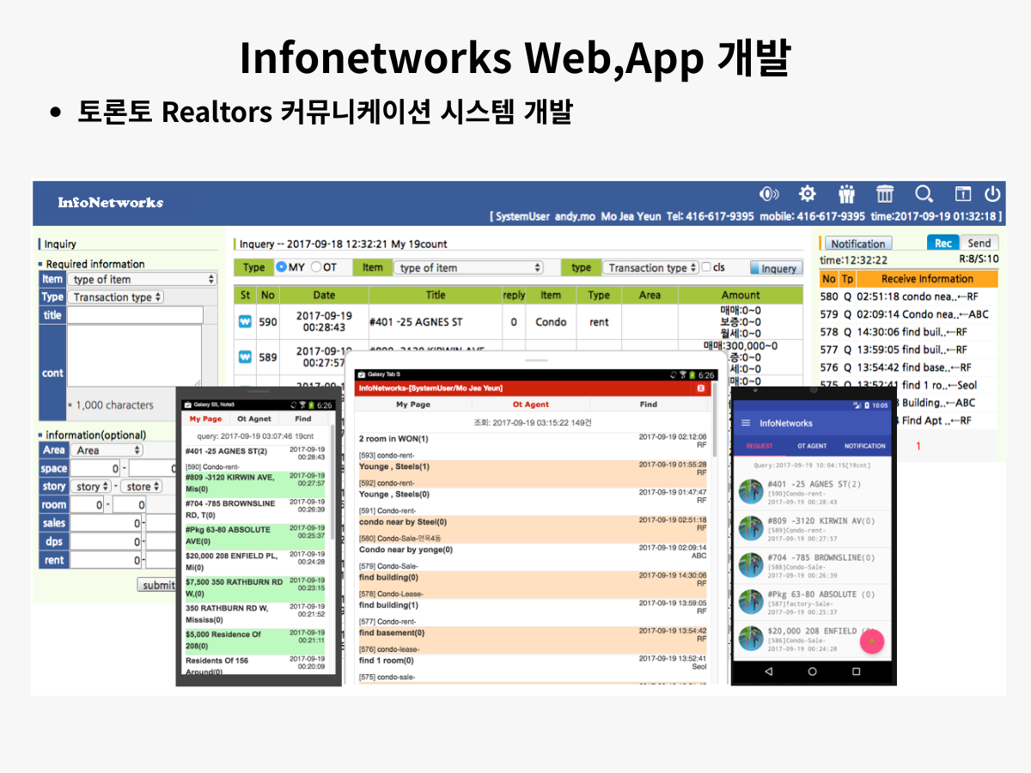Viewport: 1031px width, 773px height.
Task: Open settings via the gear icon
Action: tap(808, 194)
